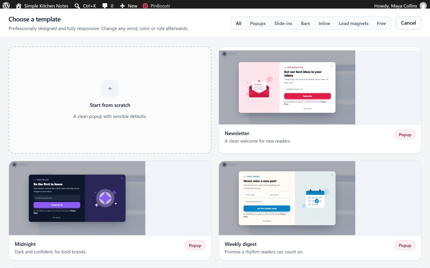Click the sparkle star graphic in Midnight preview

(x=105, y=198)
